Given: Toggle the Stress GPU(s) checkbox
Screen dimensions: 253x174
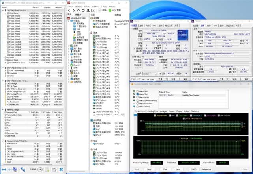Looking at the screenshot, I should pyautogui.click(x=138, y=106).
